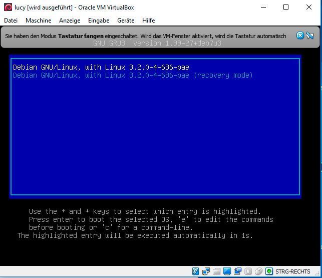Click the VirtualBox logo in title bar
Screen dimensions: 322x278
click(x=8, y=7)
